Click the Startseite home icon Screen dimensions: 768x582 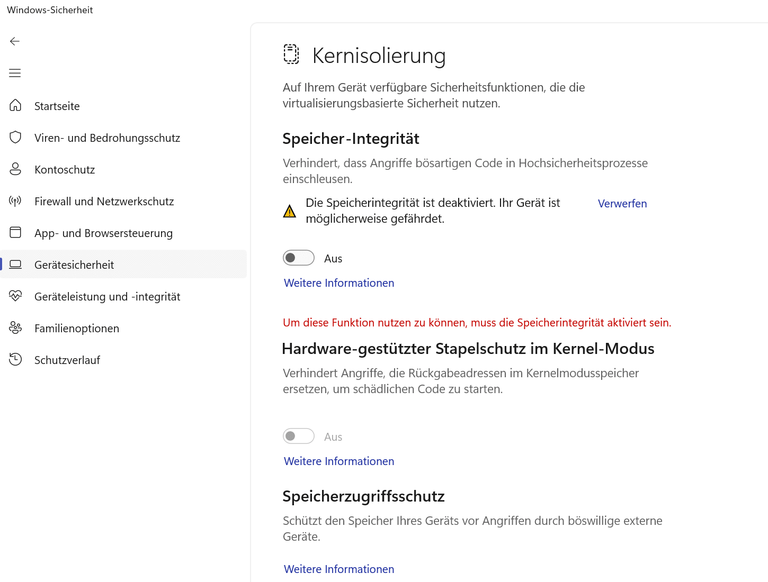(15, 105)
